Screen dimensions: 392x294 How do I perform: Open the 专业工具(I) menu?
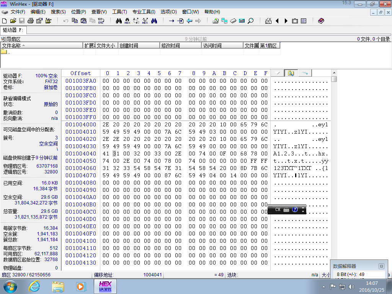coord(144,12)
